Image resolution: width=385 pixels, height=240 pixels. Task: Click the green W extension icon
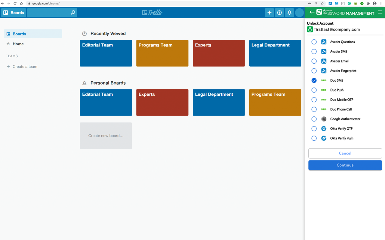356,4
